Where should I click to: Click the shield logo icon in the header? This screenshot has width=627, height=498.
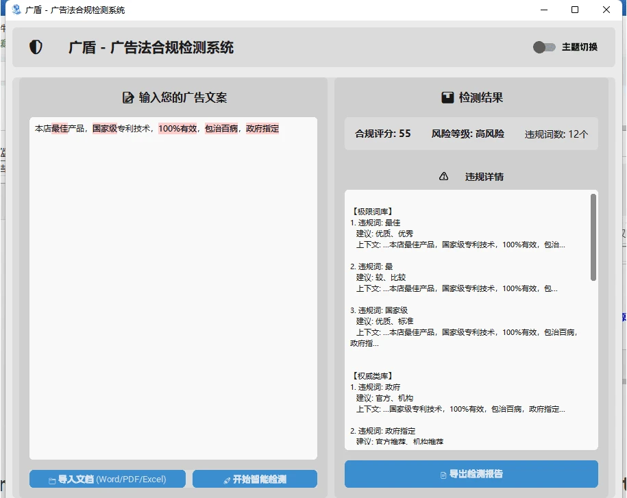click(36, 47)
